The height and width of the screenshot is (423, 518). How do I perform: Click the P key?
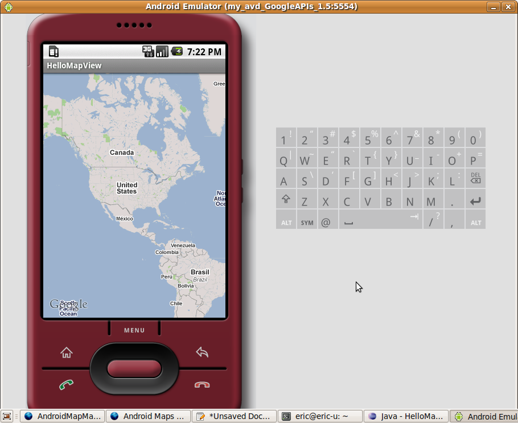[x=476, y=158]
